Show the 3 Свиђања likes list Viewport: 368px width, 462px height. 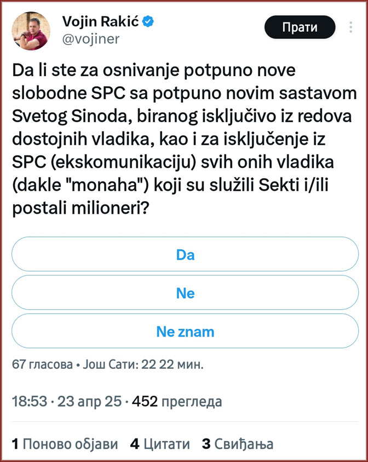pyautogui.click(x=237, y=444)
